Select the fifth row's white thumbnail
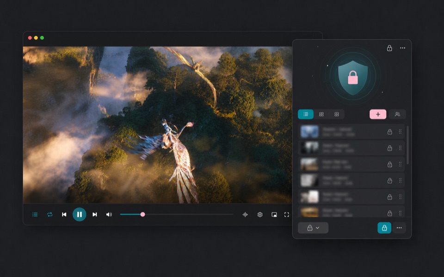Image resolution: width=444 pixels, height=277 pixels. point(309,197)
